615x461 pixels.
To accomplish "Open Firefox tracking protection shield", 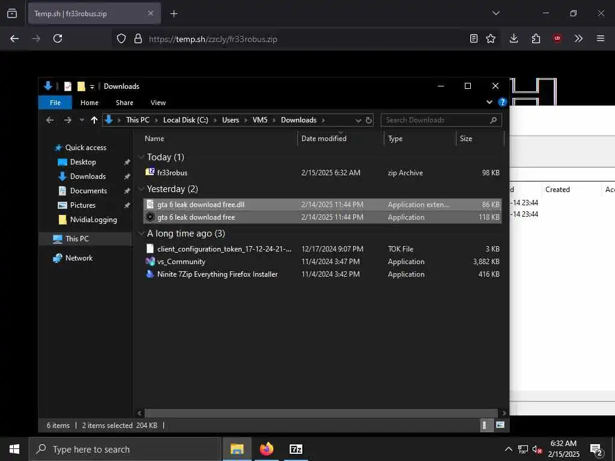I will coord(121,38).
